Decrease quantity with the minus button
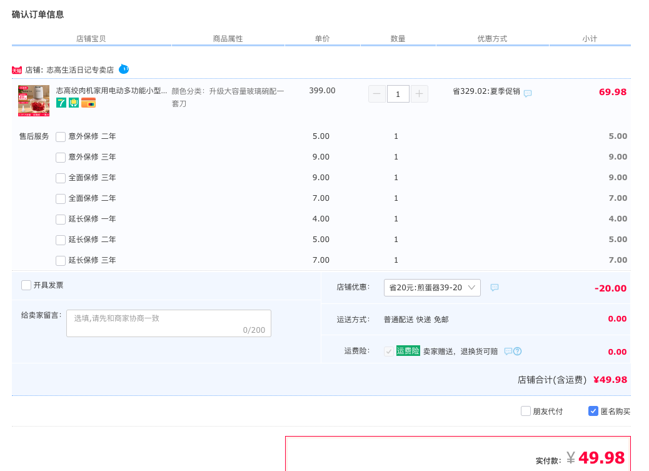The height and width of the screenshot is (471, 649). tap(376, 94)
